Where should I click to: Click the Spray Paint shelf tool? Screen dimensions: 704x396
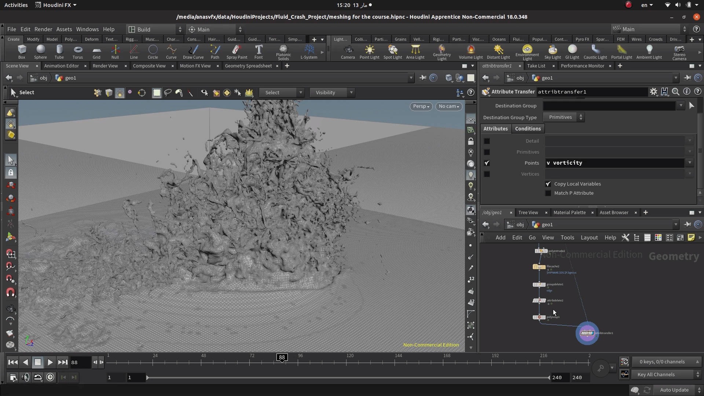236,52
